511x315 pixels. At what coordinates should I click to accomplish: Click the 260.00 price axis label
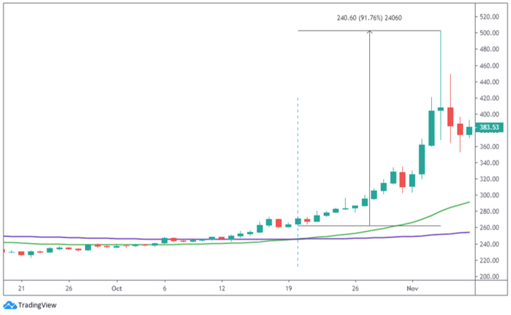489,227
